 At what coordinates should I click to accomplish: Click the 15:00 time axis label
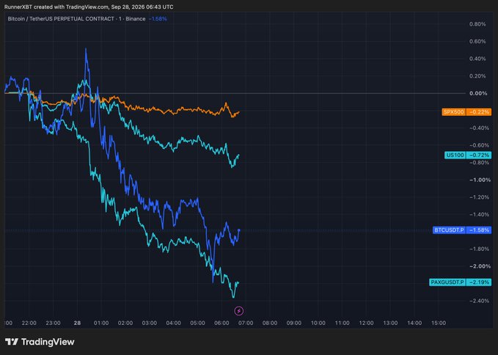439,323
